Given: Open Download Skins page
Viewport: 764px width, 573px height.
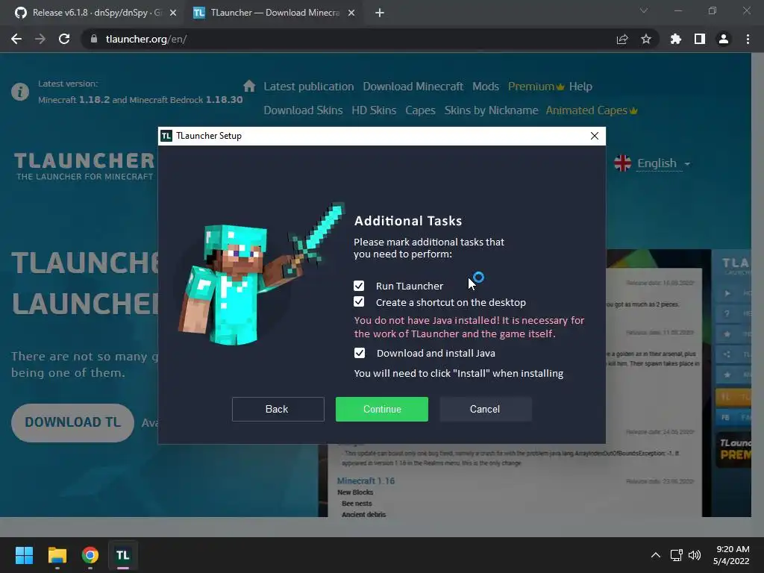Looking at the screenshot, I should (x=303, y=110).
